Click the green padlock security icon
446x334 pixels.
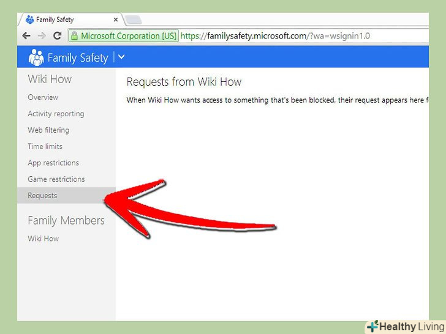coord(74,36)
